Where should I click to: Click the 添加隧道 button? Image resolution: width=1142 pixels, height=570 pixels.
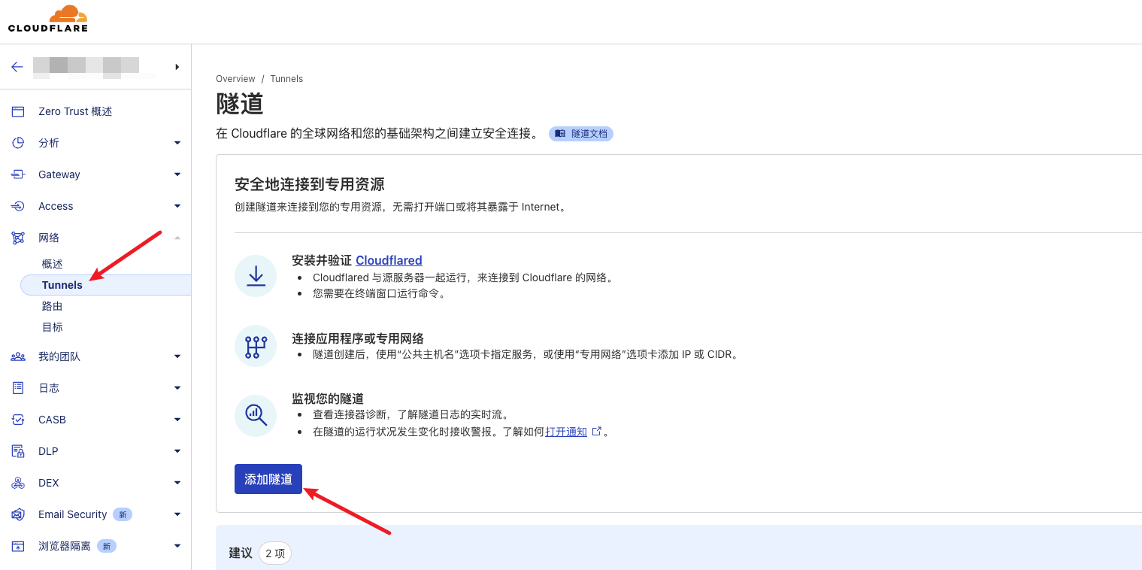pos(268,479)
